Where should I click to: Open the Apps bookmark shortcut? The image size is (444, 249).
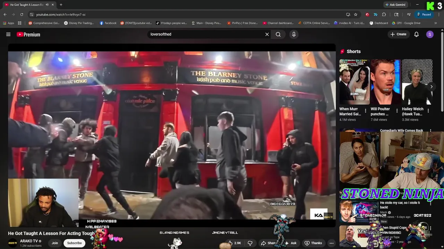point(9,23)
